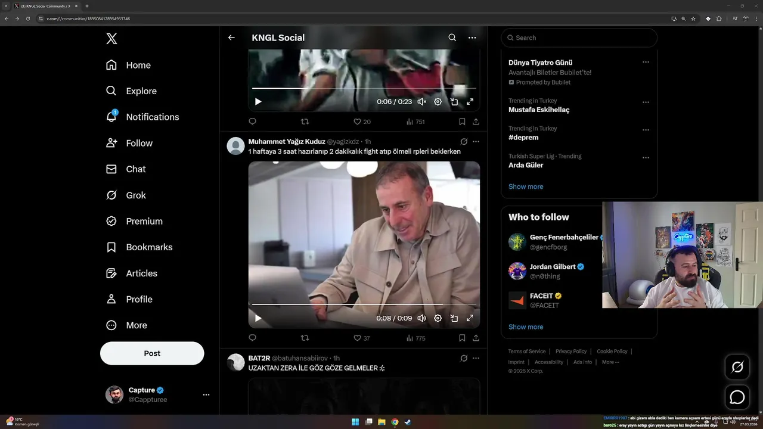The width and height of the screenshot is (763, 429).
Task: Open options for Dünya Tiyatro Günü trend
Action: pos(646,62)
